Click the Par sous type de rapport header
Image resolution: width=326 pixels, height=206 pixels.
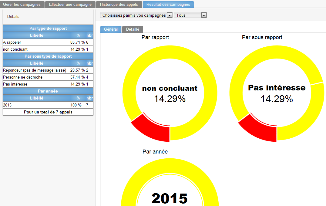48,56
